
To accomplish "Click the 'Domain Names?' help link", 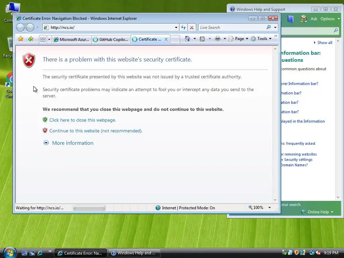I will point(294,165).
